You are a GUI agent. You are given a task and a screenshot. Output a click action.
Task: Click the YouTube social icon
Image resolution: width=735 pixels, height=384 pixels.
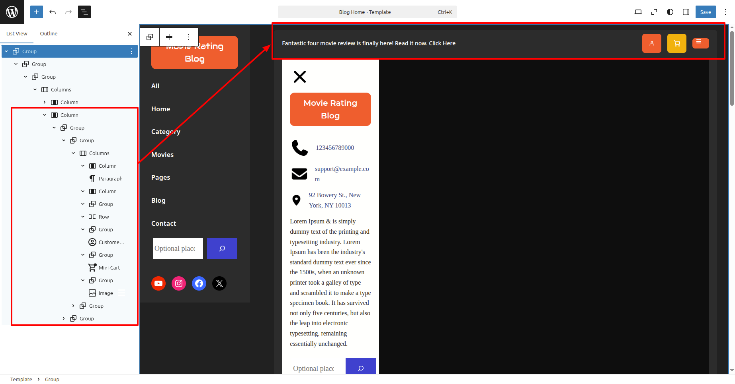(x=158, y=283)
